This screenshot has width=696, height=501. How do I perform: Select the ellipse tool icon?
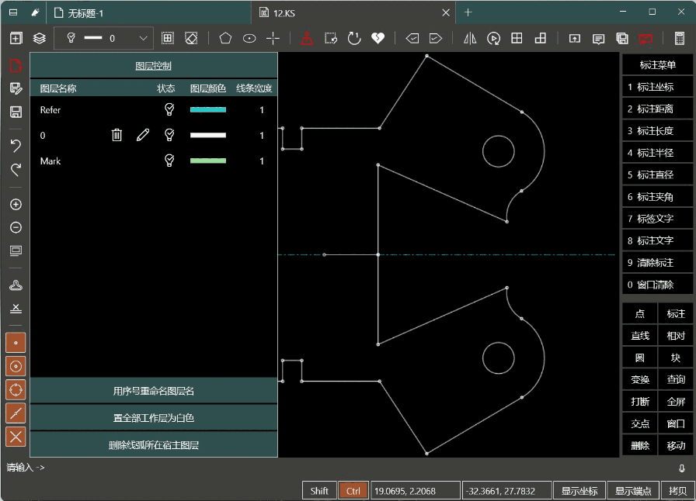[x=249, y=38]
